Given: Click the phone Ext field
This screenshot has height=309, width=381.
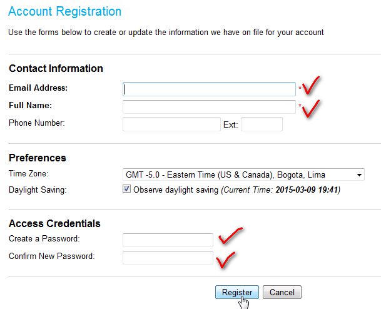Looking at the screenshot, I should [262, 124].
